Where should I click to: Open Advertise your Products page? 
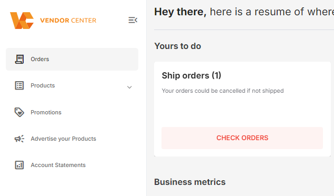pyautogui.click(x=63, y=139)
